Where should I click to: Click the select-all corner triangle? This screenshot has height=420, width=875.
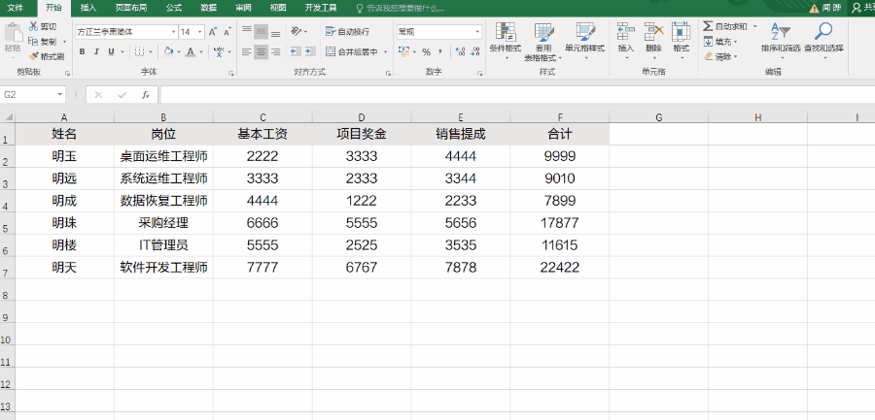pos(8,117)
